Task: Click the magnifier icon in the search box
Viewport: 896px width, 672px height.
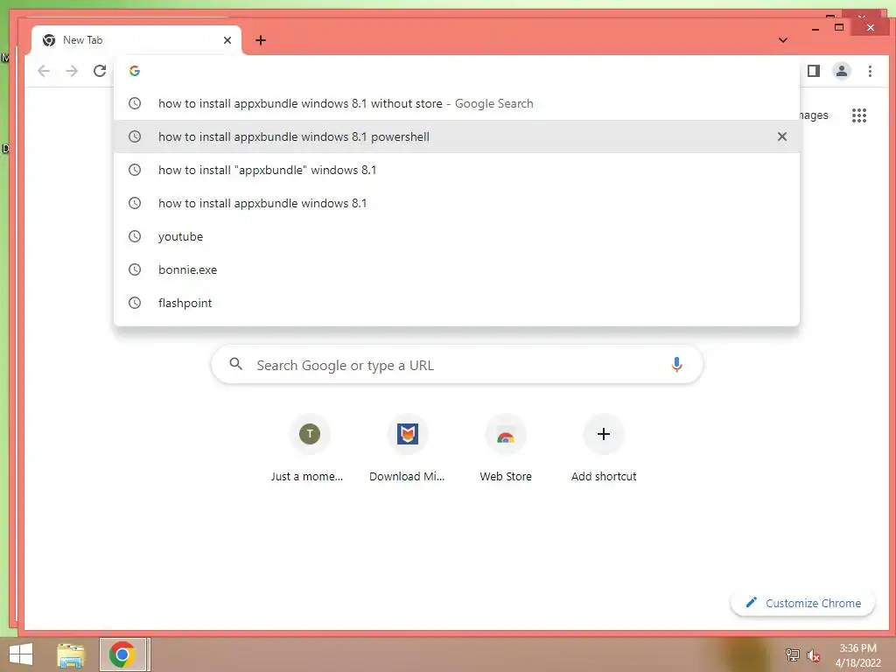Action: coord(235,364)
